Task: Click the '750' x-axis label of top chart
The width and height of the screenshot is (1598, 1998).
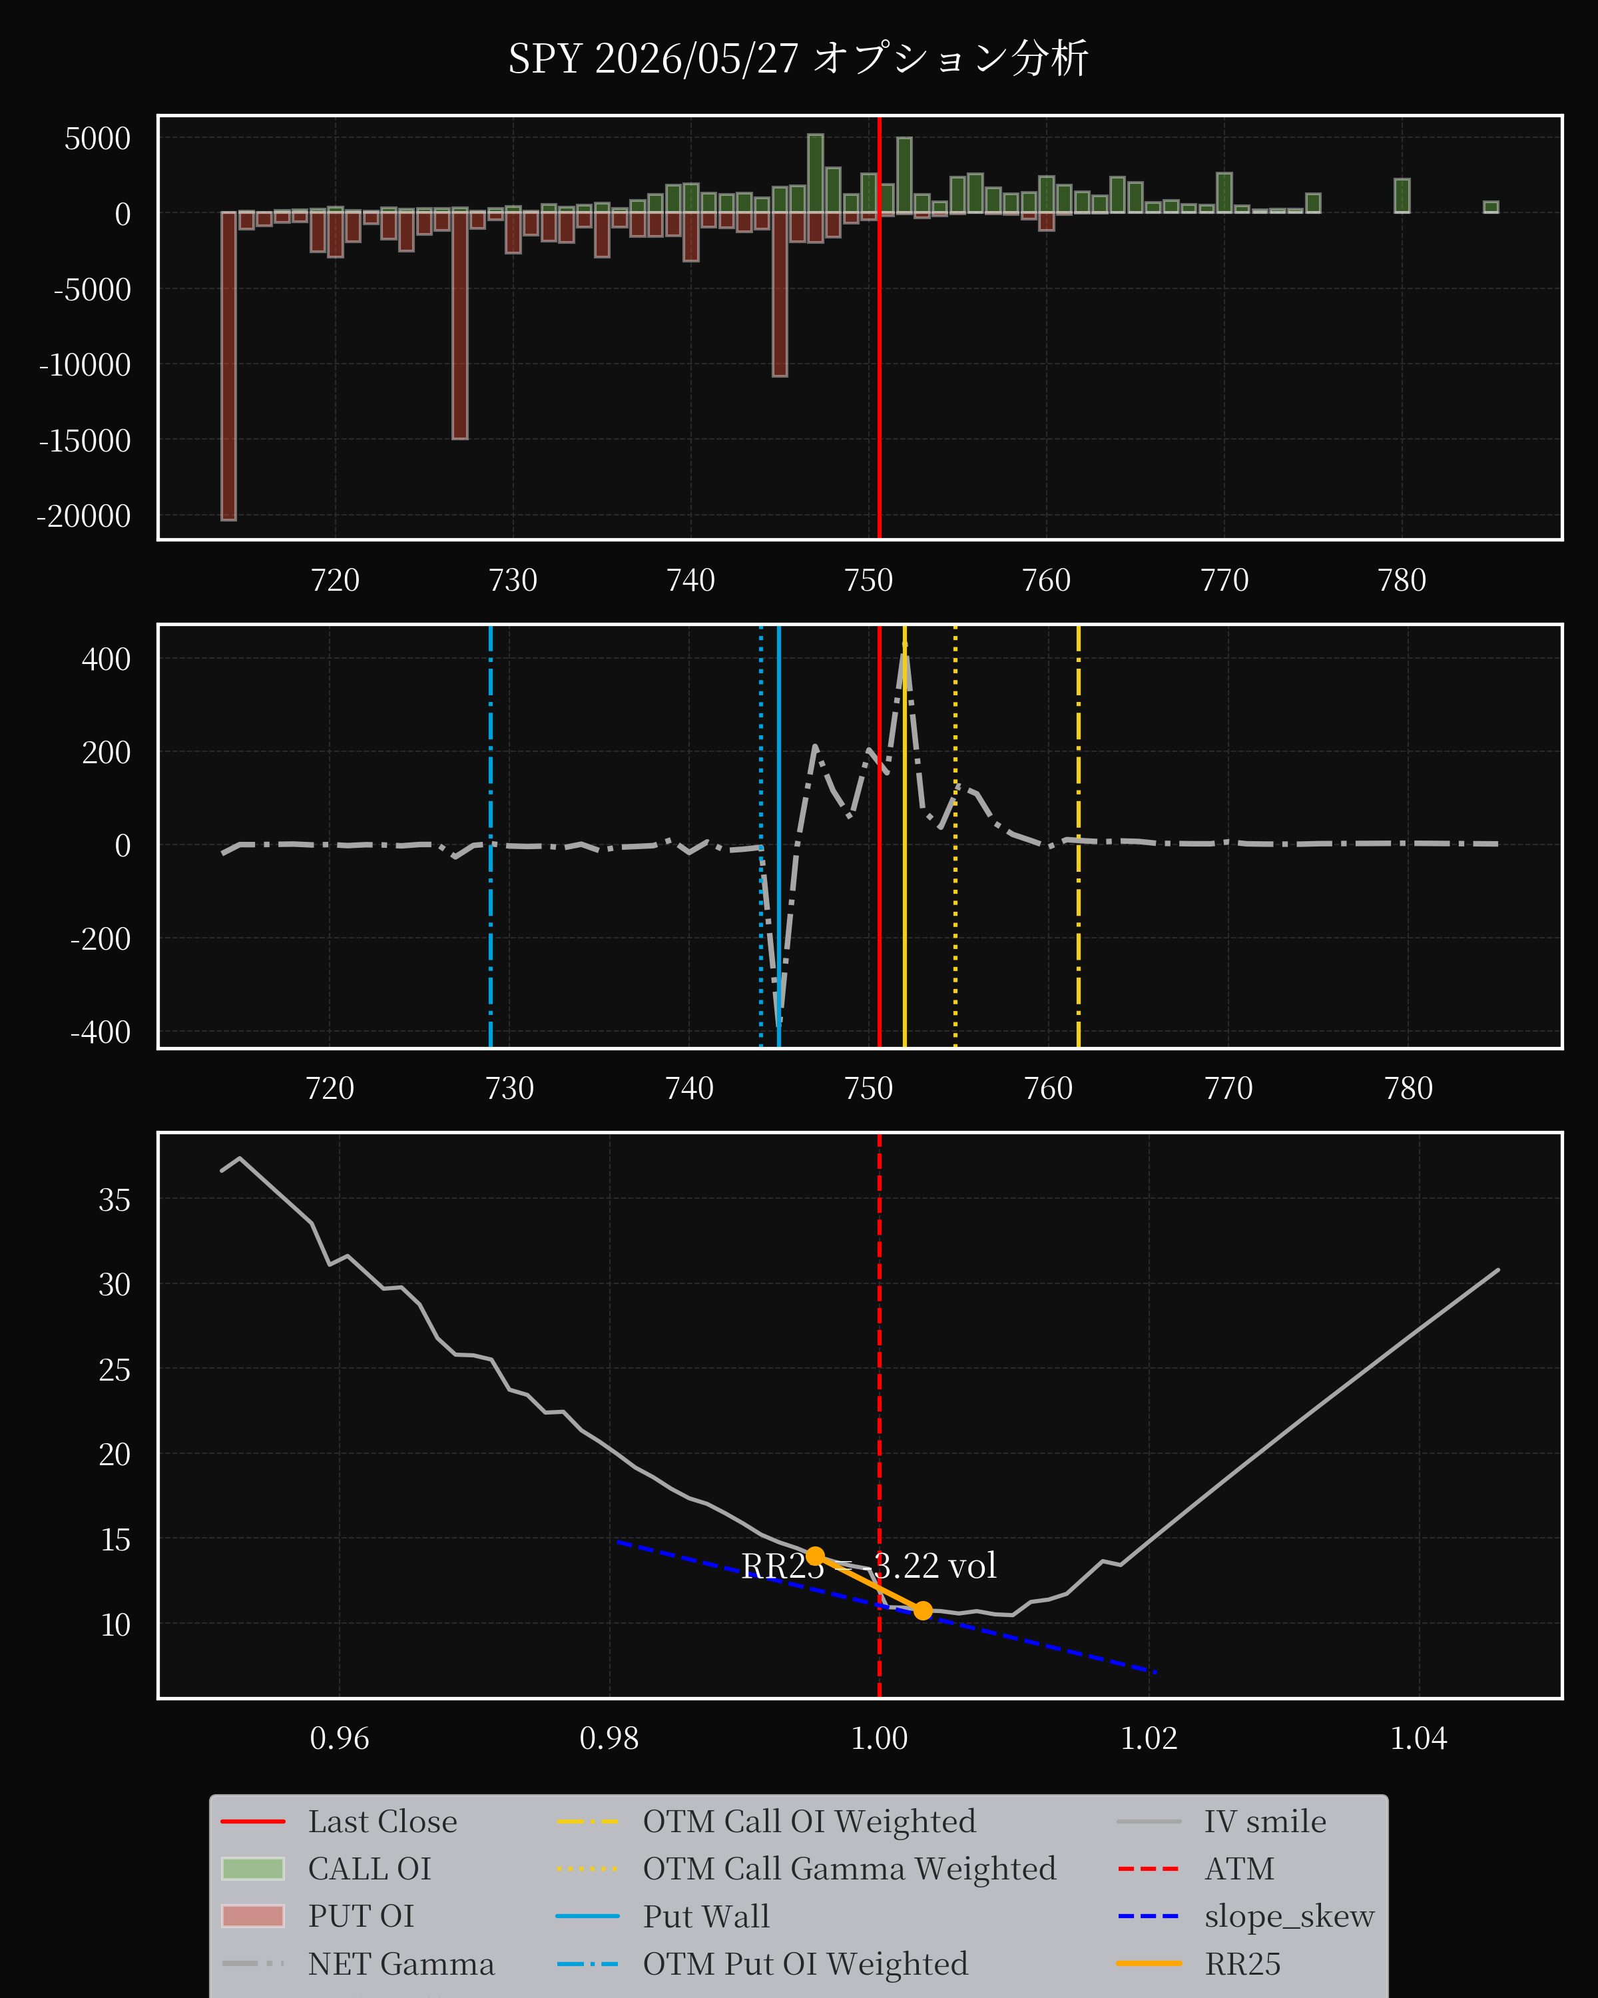Action: [x=869, y=580]
